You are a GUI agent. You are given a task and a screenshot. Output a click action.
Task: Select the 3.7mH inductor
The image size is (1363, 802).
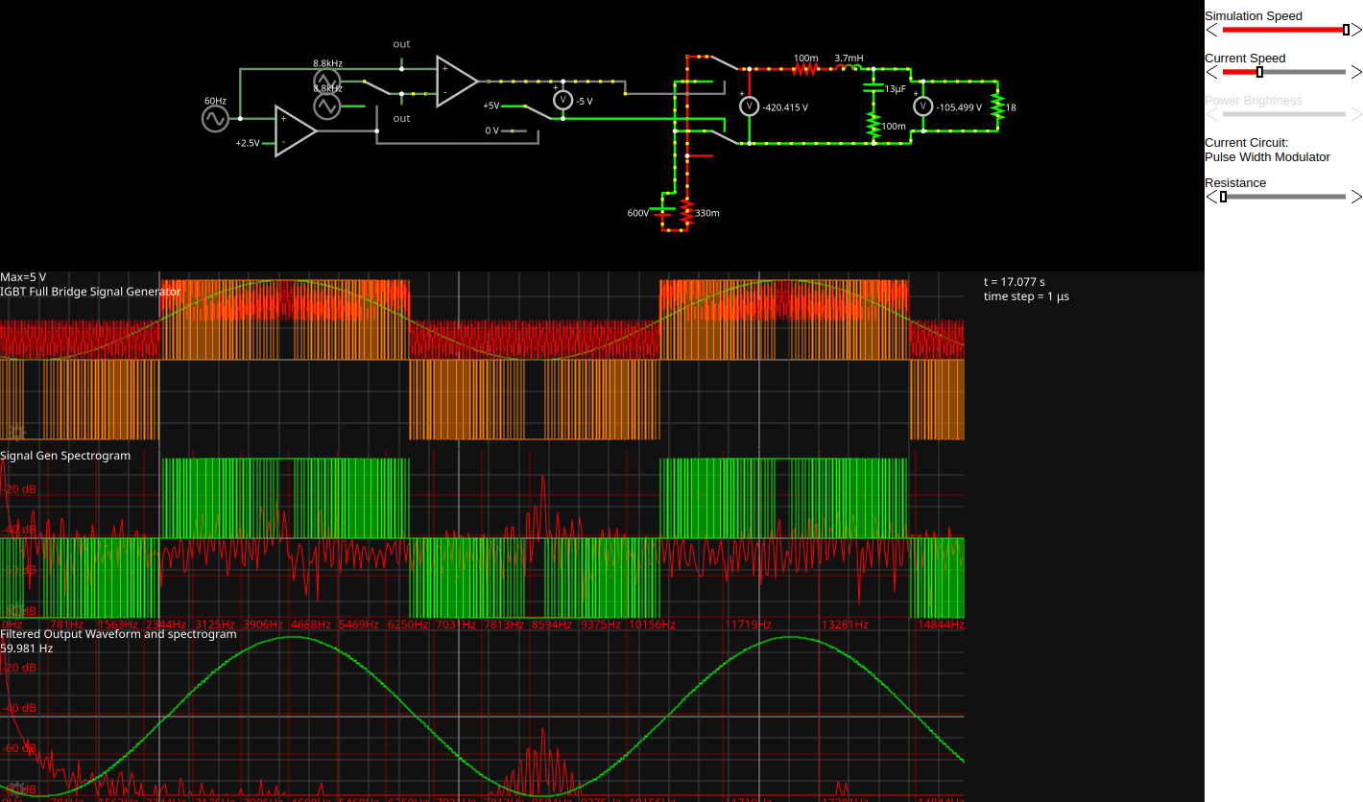pyautogui.click(x=850, y=69)
